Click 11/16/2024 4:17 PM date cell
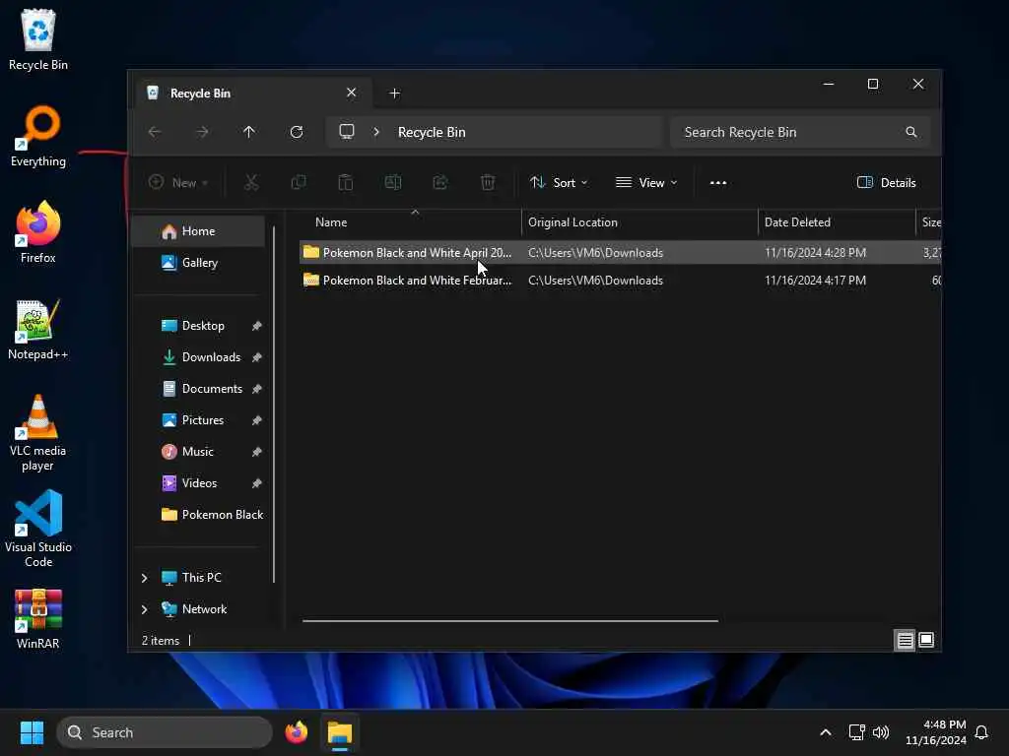This screenshot has width=1009, height=756. 815,281
